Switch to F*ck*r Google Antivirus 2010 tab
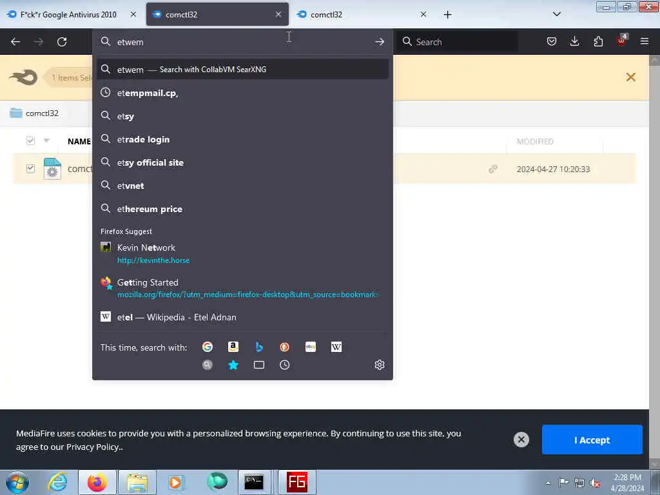The height and width of the screenshot is (495, 660). [x=68, y=14]
